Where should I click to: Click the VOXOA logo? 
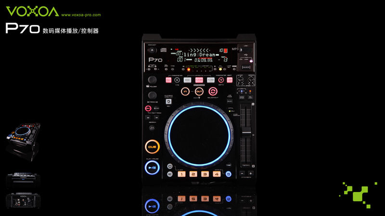[x=32, y=11]
